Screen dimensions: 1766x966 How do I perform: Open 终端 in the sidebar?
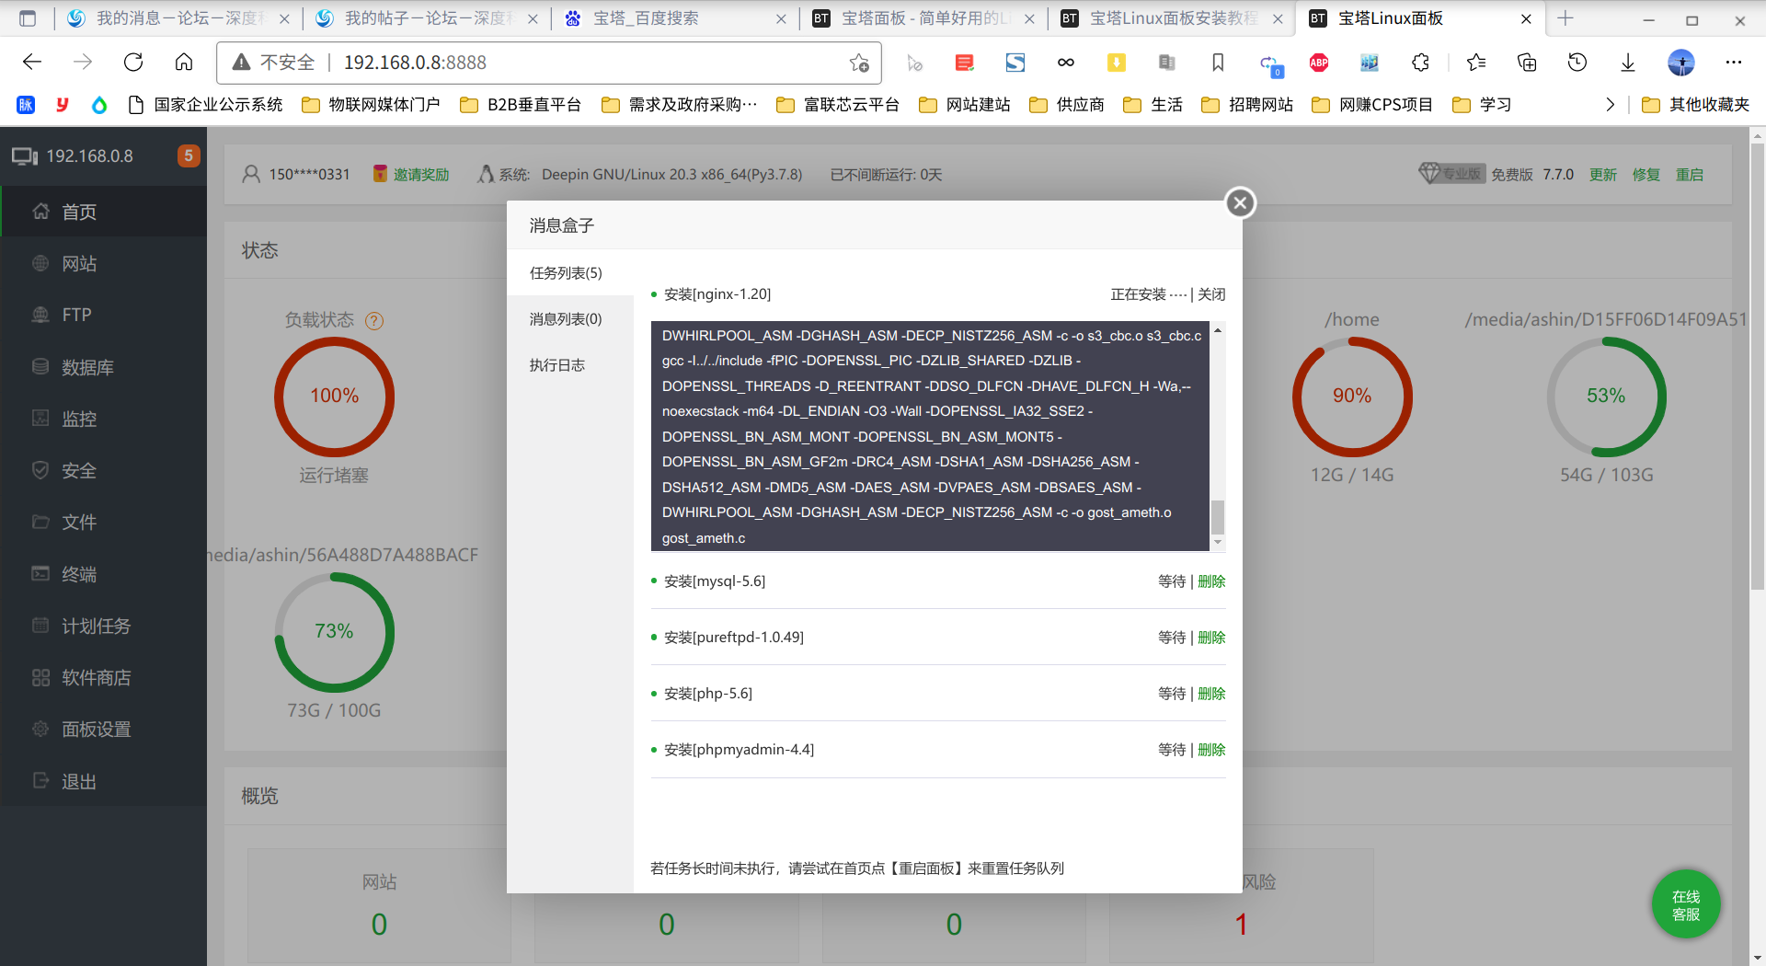pyautogui.click(x=104, y=574)
